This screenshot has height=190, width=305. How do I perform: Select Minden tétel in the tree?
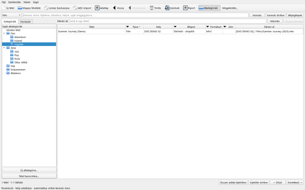[13, 30]
